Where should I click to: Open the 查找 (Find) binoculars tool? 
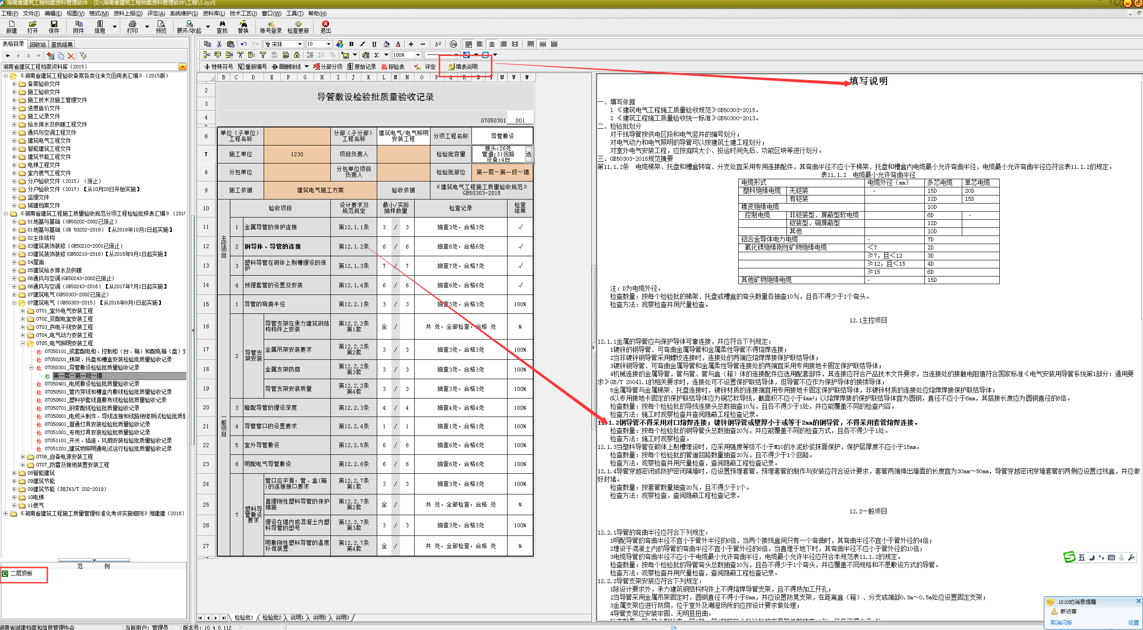point(222,27)
